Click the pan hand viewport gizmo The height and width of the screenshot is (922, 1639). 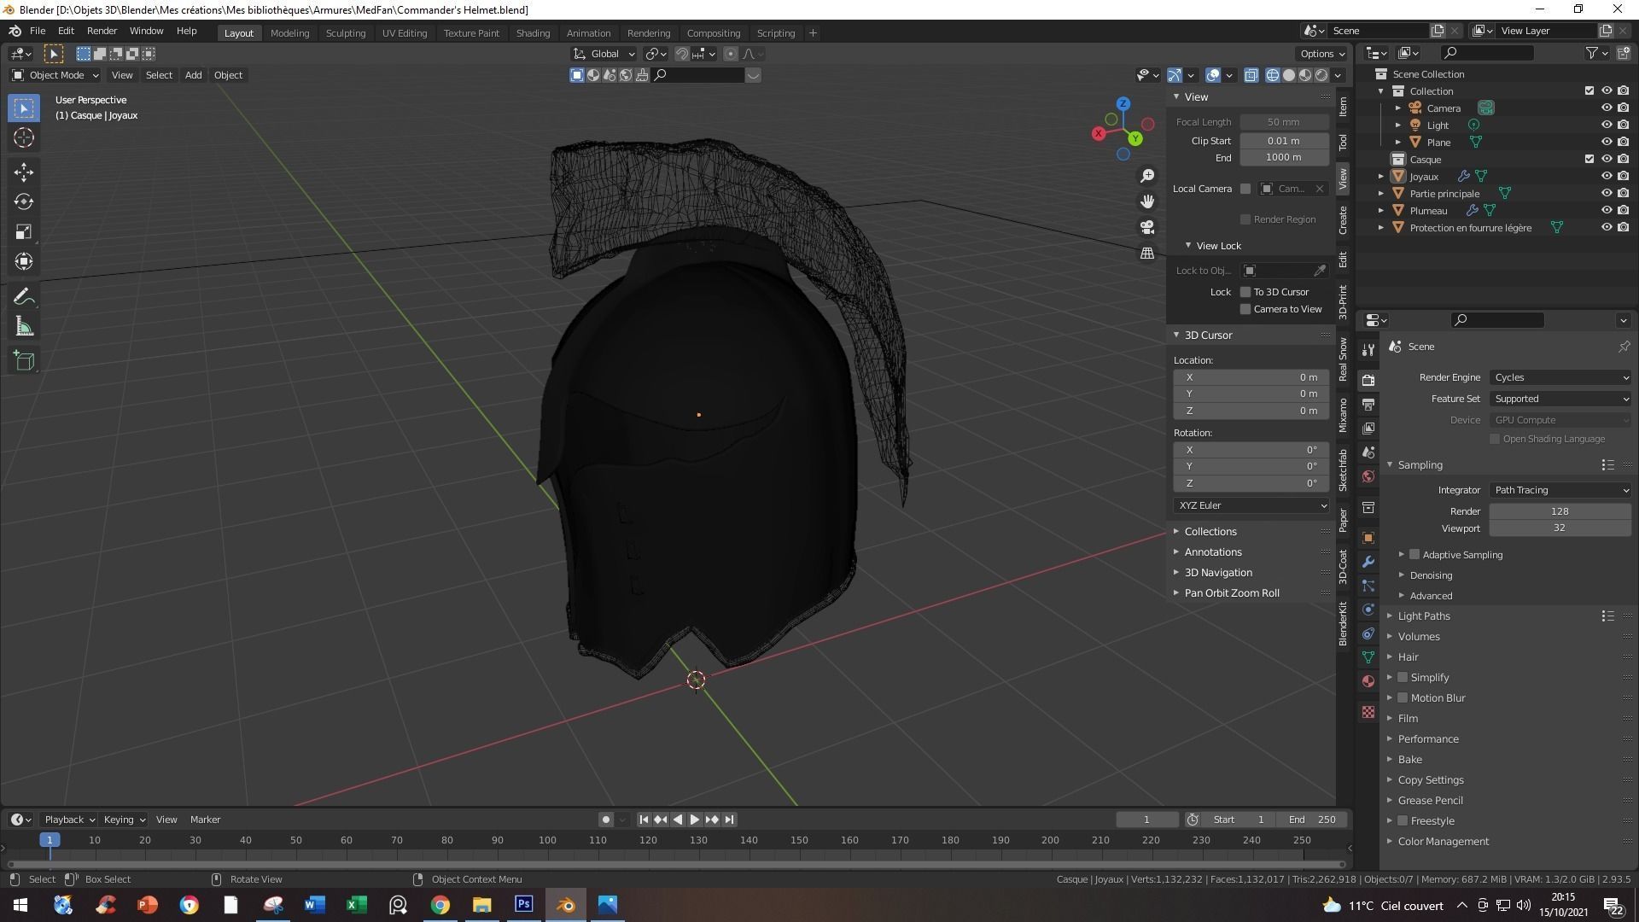coord(1147,201)
